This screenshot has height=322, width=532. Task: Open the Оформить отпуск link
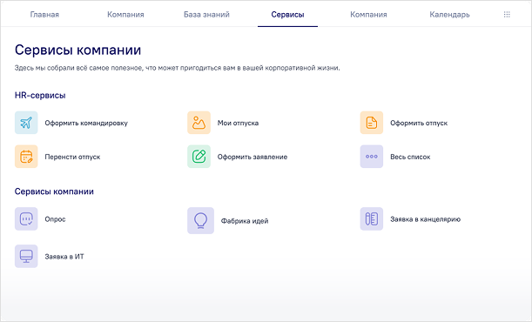(419, 123)
